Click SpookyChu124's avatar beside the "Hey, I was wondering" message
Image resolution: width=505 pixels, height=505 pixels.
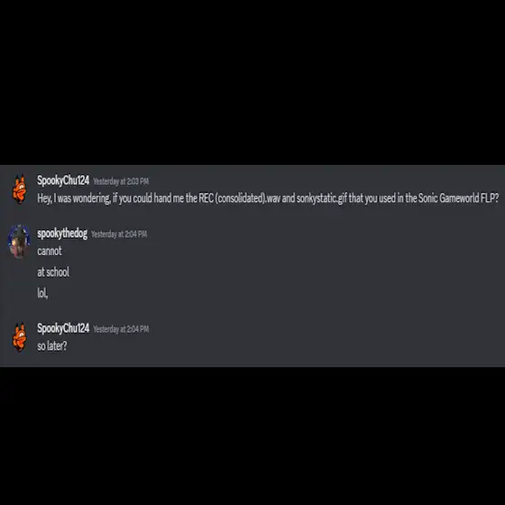coord(19,189)
